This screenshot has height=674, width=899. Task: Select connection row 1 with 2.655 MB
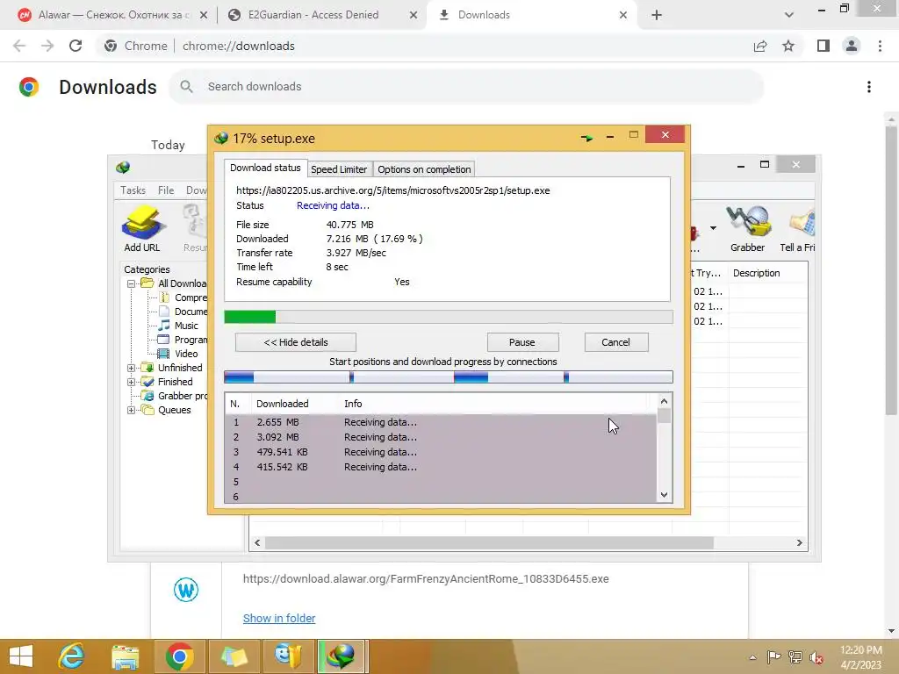[441, 422]
